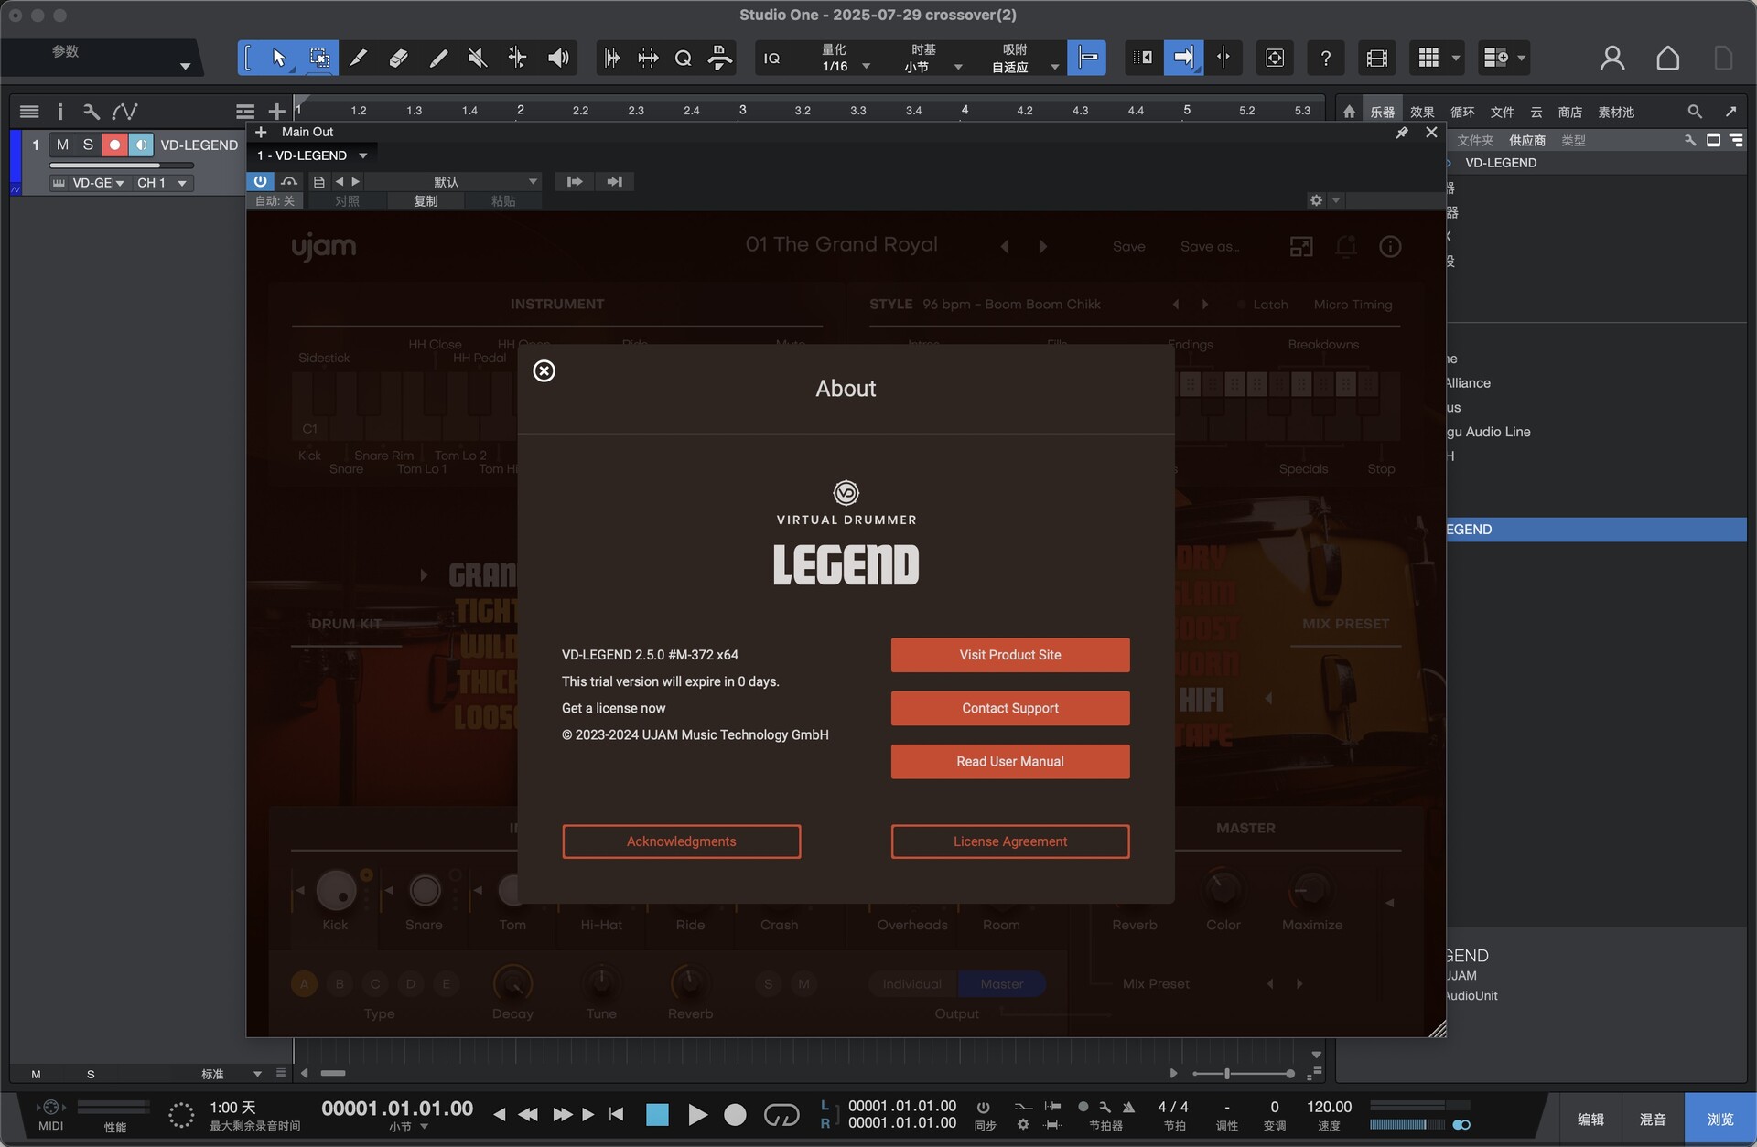Choose the Split (blade) tool
1757x1147 pixels.
click(359, 59)
